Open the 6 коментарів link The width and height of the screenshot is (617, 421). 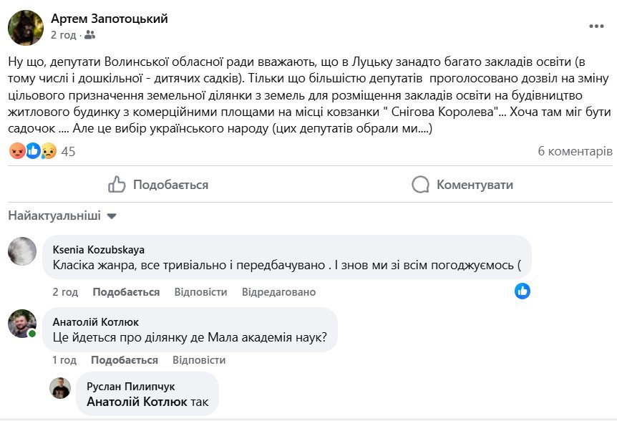575,151
